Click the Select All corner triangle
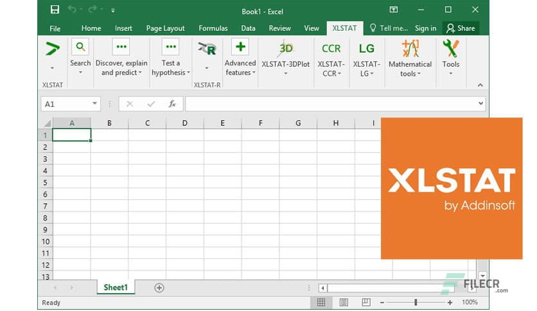The image size is (537, 311). [x=48, y=123]
